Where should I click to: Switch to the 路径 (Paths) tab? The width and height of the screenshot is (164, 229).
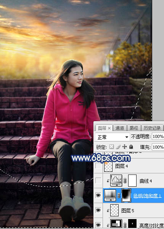tap(134, 128)
